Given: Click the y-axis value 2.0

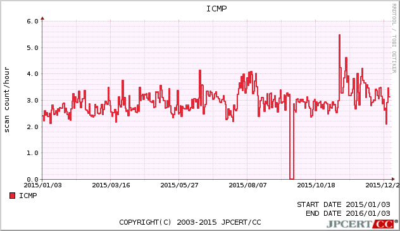Looking at the screenshot, I should click(32, 127).
